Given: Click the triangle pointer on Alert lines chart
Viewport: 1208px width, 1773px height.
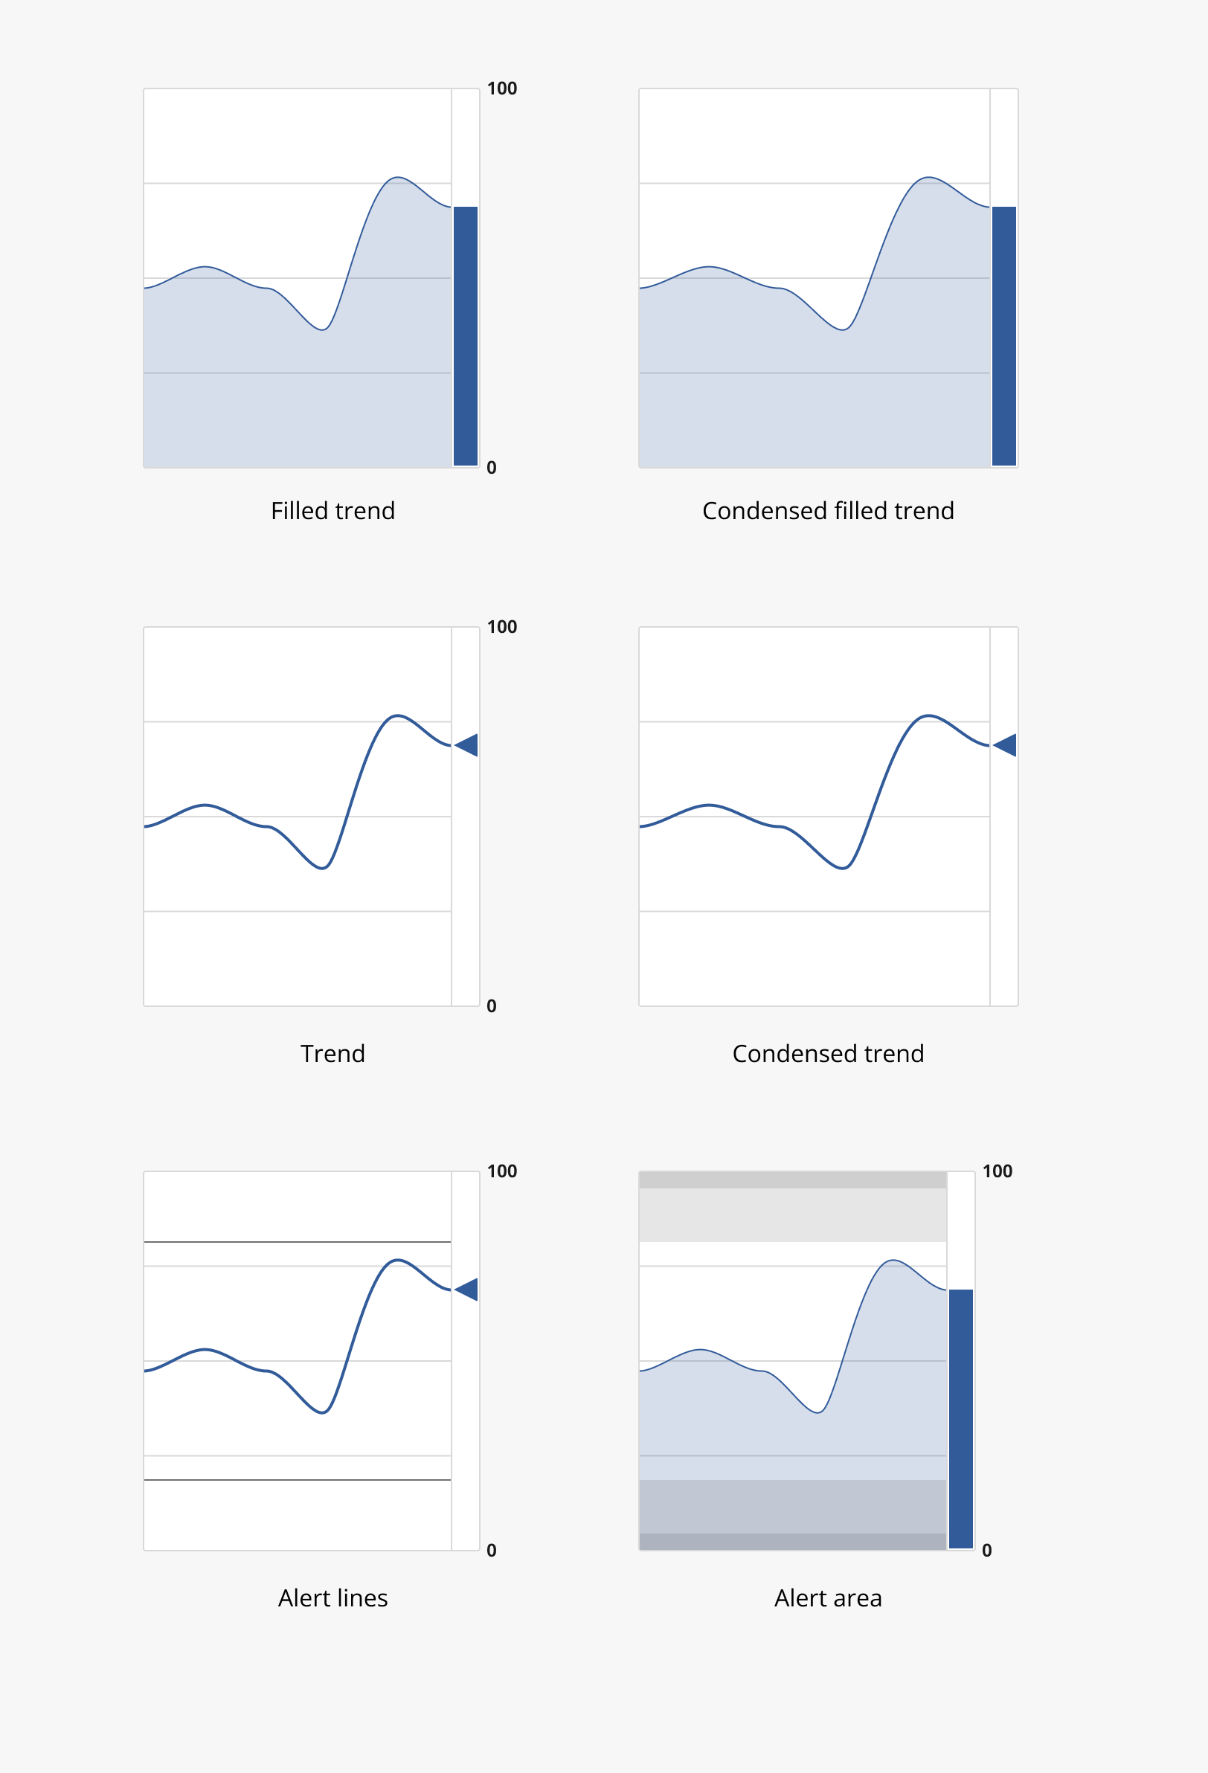Looking at the screenshot, I should tap(467, 1290).
